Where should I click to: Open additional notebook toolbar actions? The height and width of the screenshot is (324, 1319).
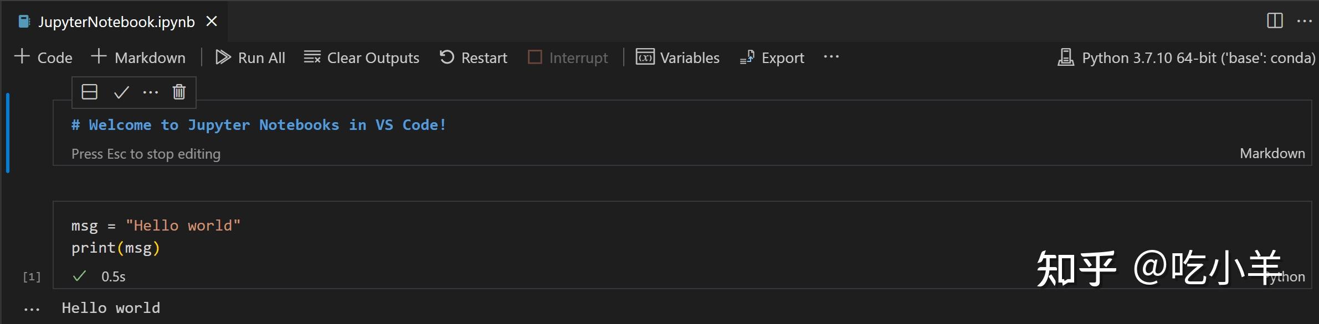(x=831, y=57)
